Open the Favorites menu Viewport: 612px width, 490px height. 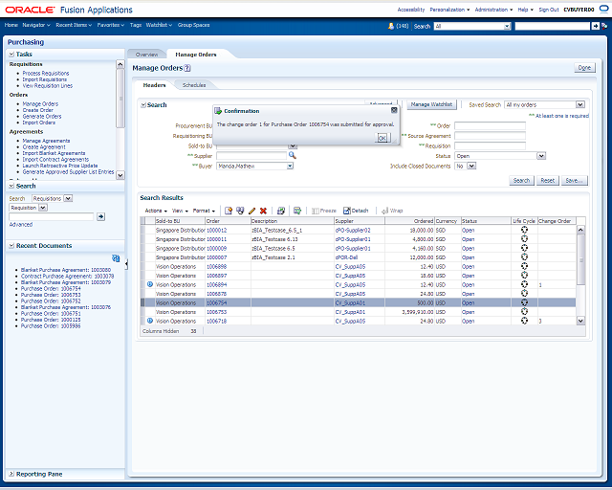pyautogui.click(x=111, y=25)
